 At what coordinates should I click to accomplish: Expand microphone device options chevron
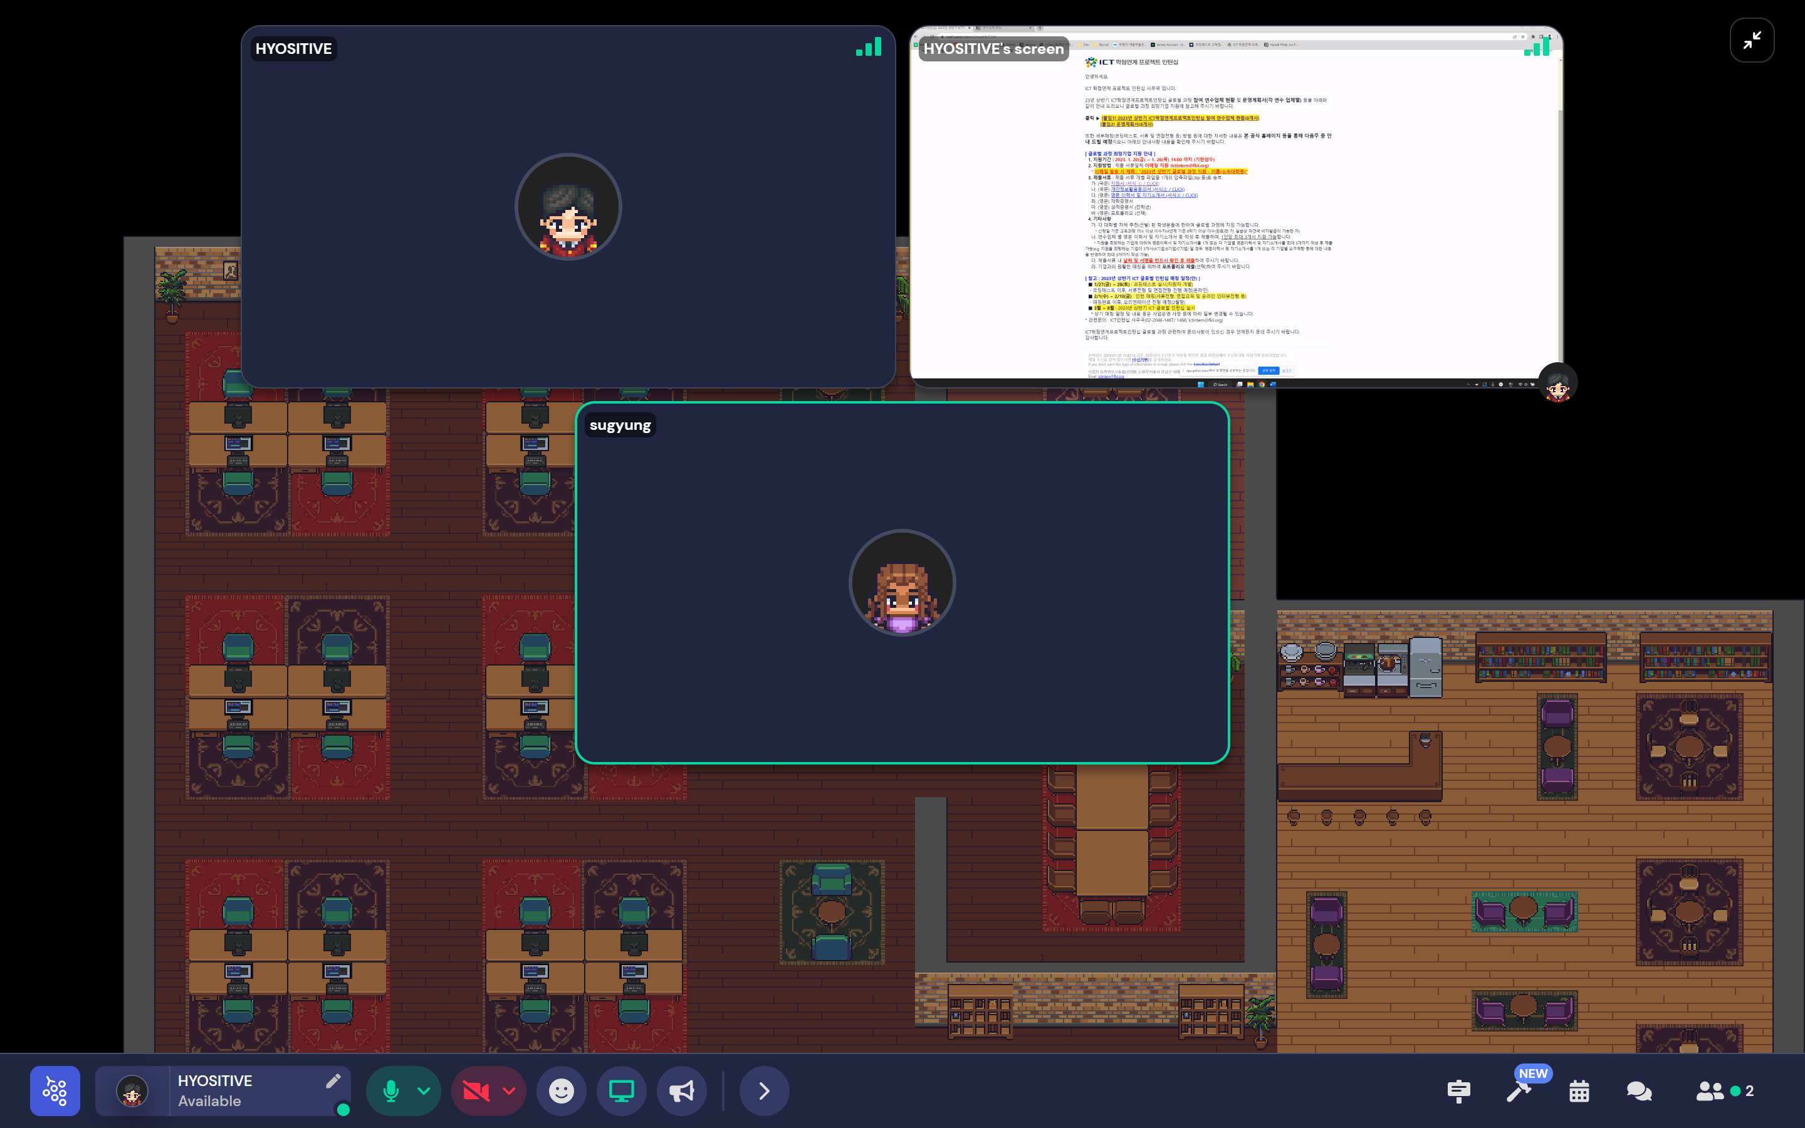pyautogui.click(x=424, y=1090)
